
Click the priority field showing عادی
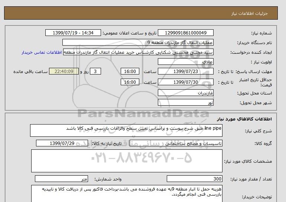point(185,62)
